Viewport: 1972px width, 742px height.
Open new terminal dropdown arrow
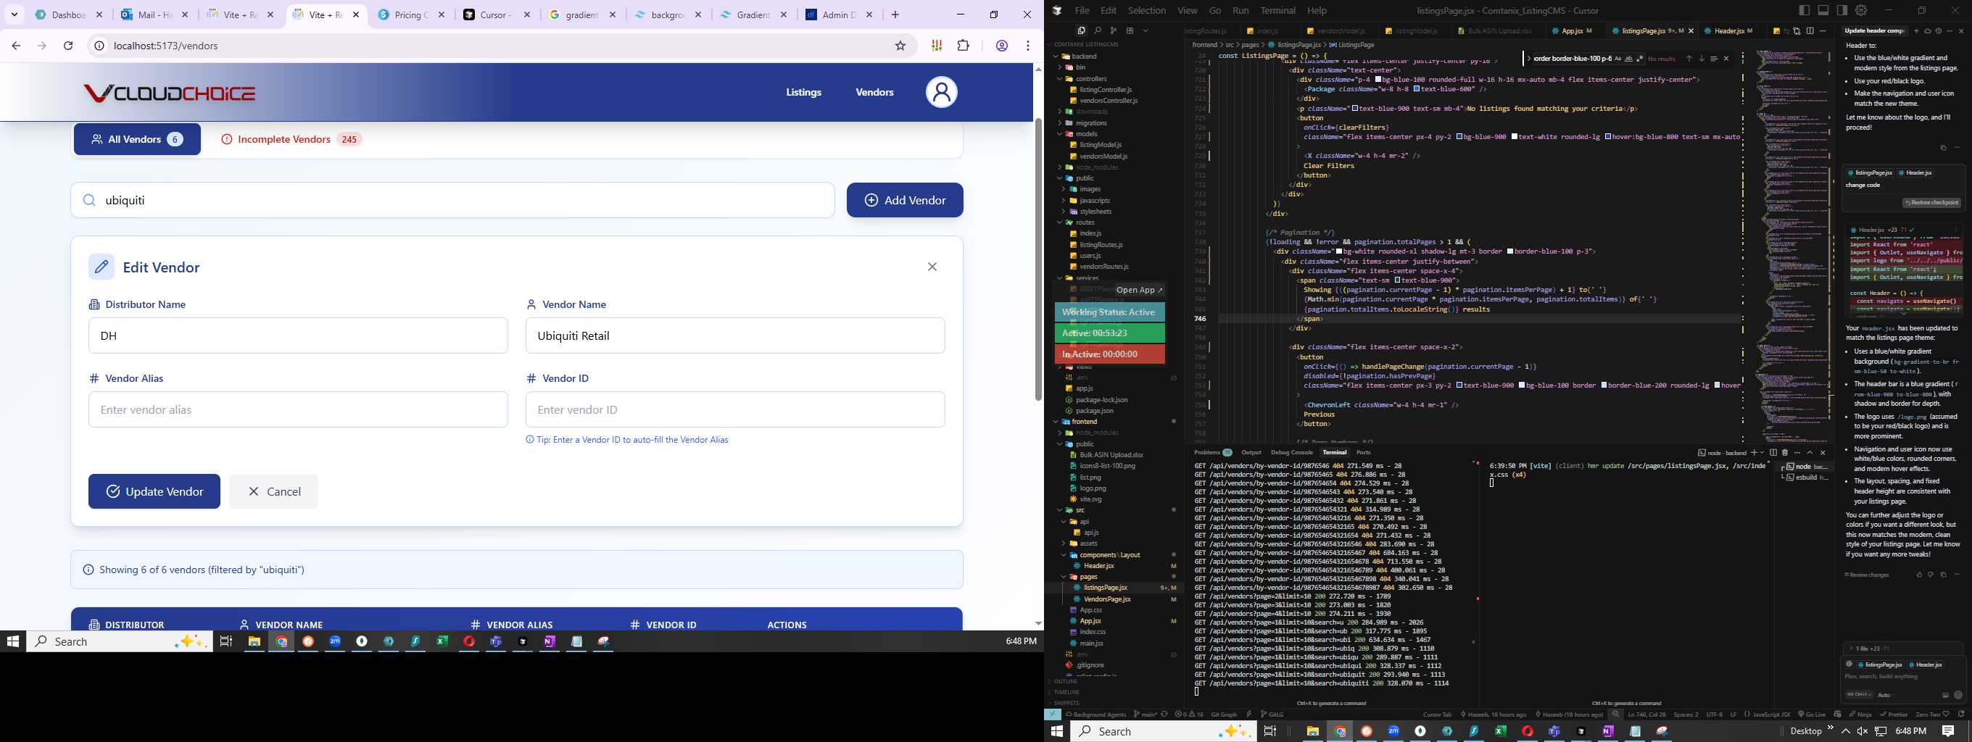pos(1762,453)
